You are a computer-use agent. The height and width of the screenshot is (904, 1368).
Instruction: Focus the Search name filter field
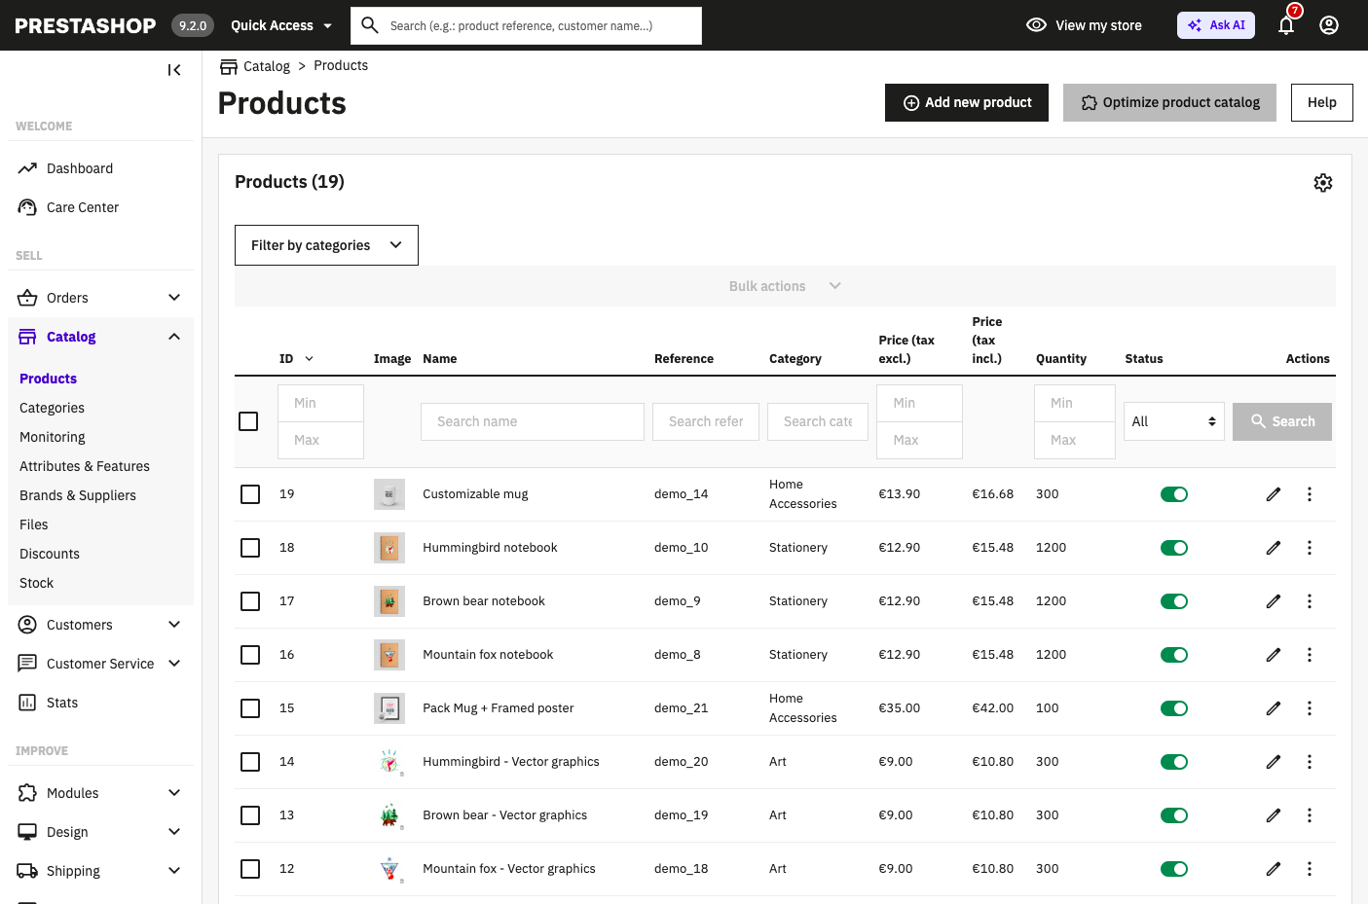point(533,421)
